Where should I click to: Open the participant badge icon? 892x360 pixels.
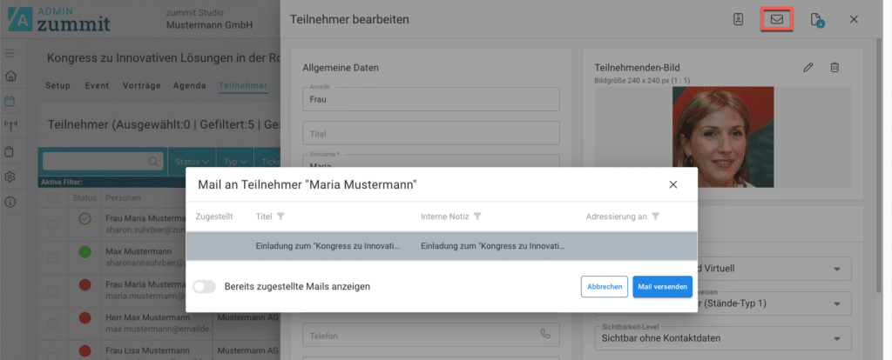(739, 19)
